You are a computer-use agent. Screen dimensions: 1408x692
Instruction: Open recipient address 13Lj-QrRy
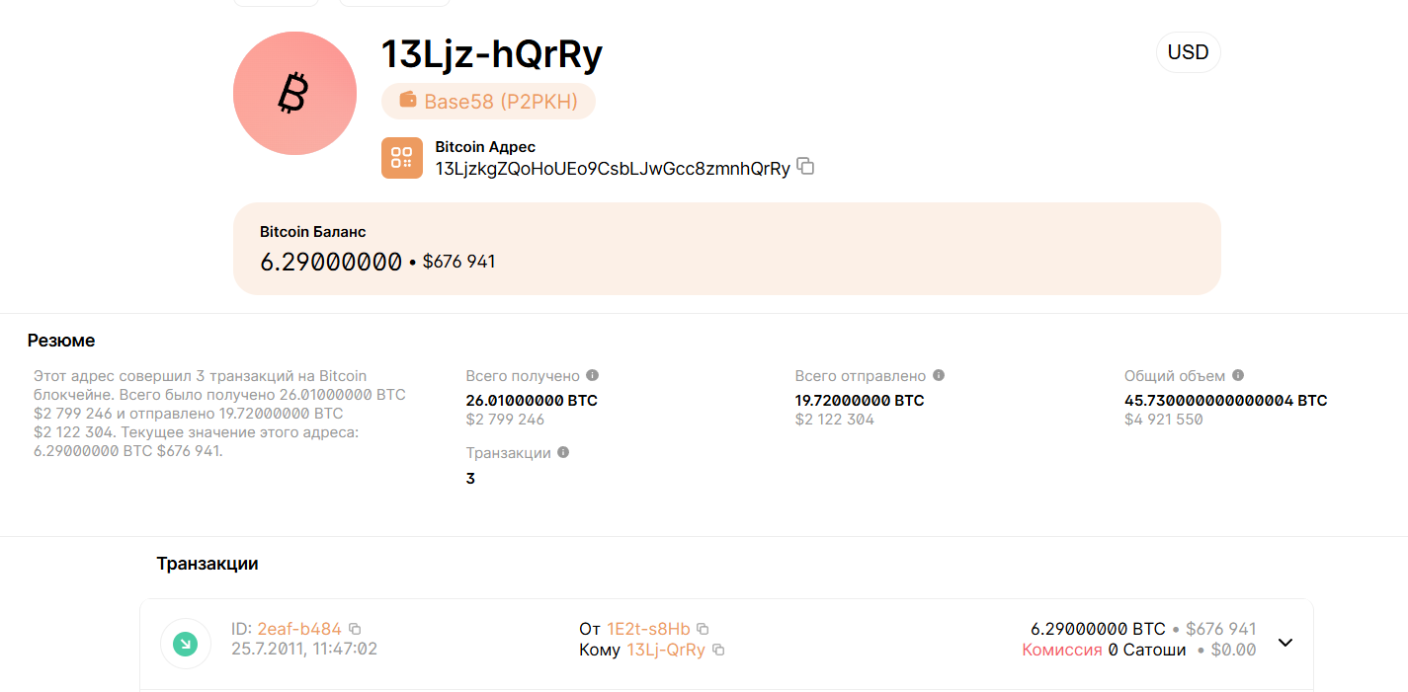666,650
